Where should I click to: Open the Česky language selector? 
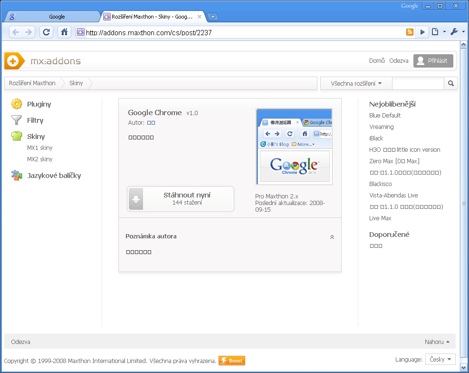[440, 359]
